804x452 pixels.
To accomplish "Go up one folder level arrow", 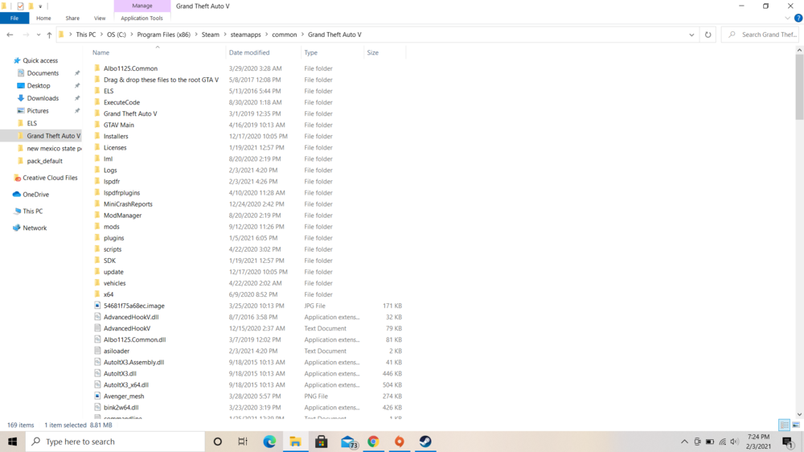I will coord(49,35).
